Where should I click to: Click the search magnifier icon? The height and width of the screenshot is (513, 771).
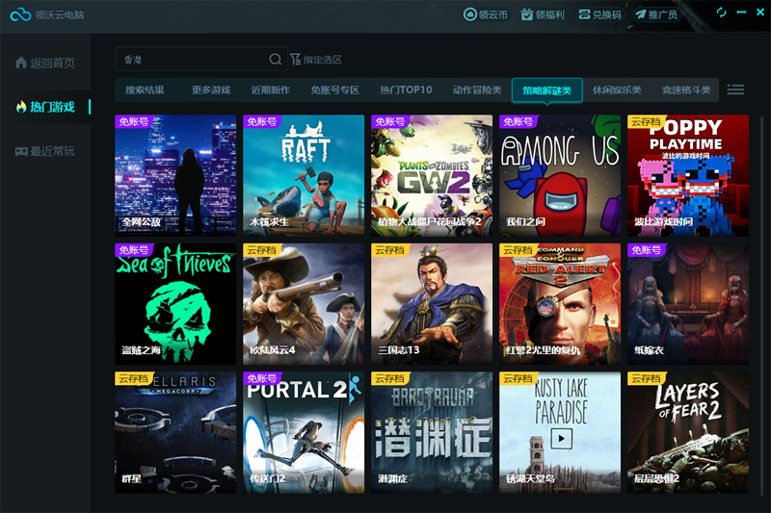275,60
